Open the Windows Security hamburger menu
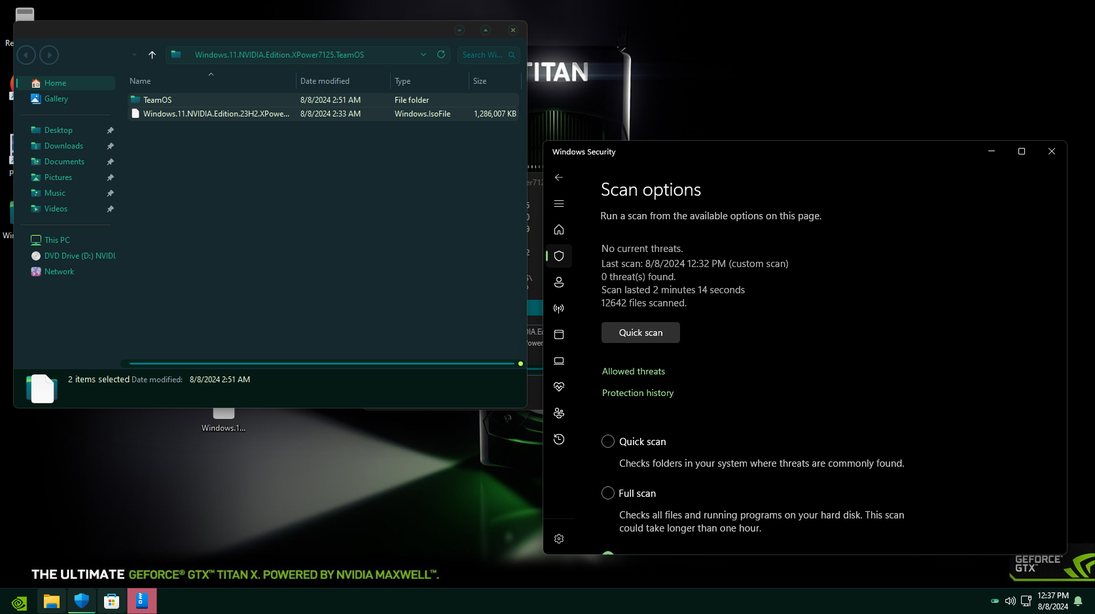Image resolution: width=1095 pixels, height=614 pixels. 559,204
